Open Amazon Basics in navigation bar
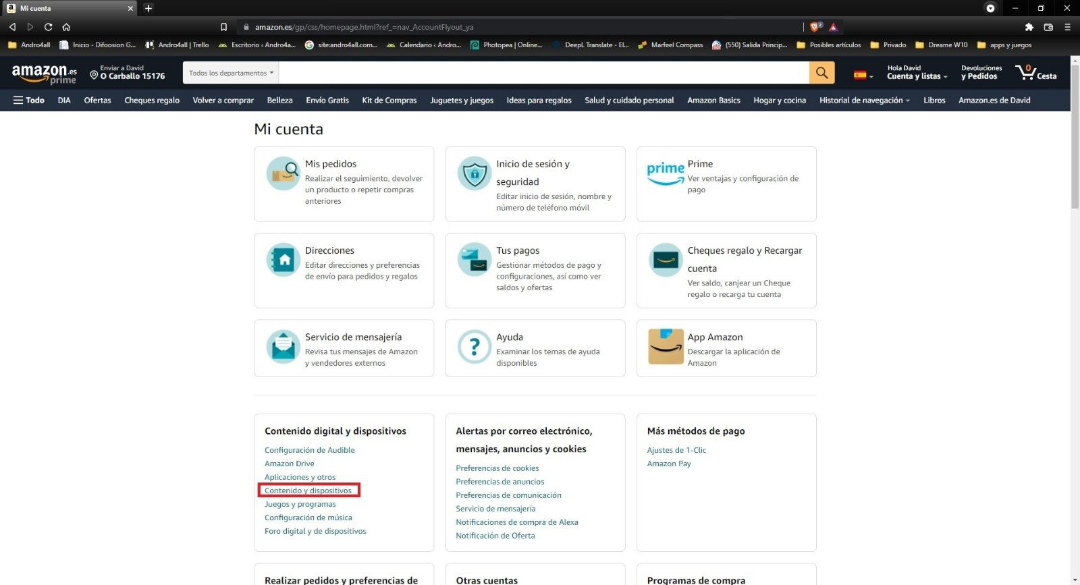 tap(713, 101)
